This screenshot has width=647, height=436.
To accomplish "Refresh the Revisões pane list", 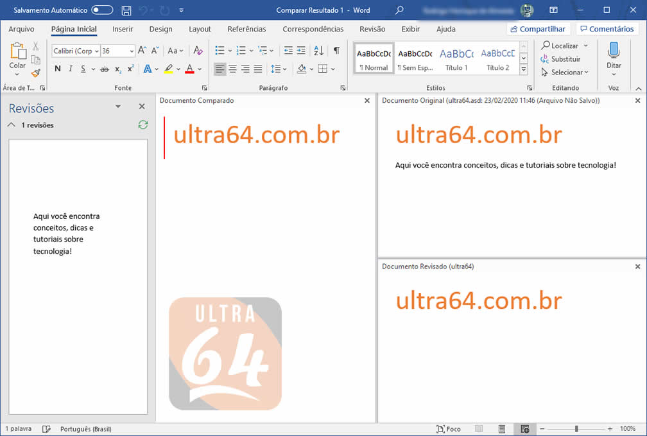I will [x=142, y=125].
